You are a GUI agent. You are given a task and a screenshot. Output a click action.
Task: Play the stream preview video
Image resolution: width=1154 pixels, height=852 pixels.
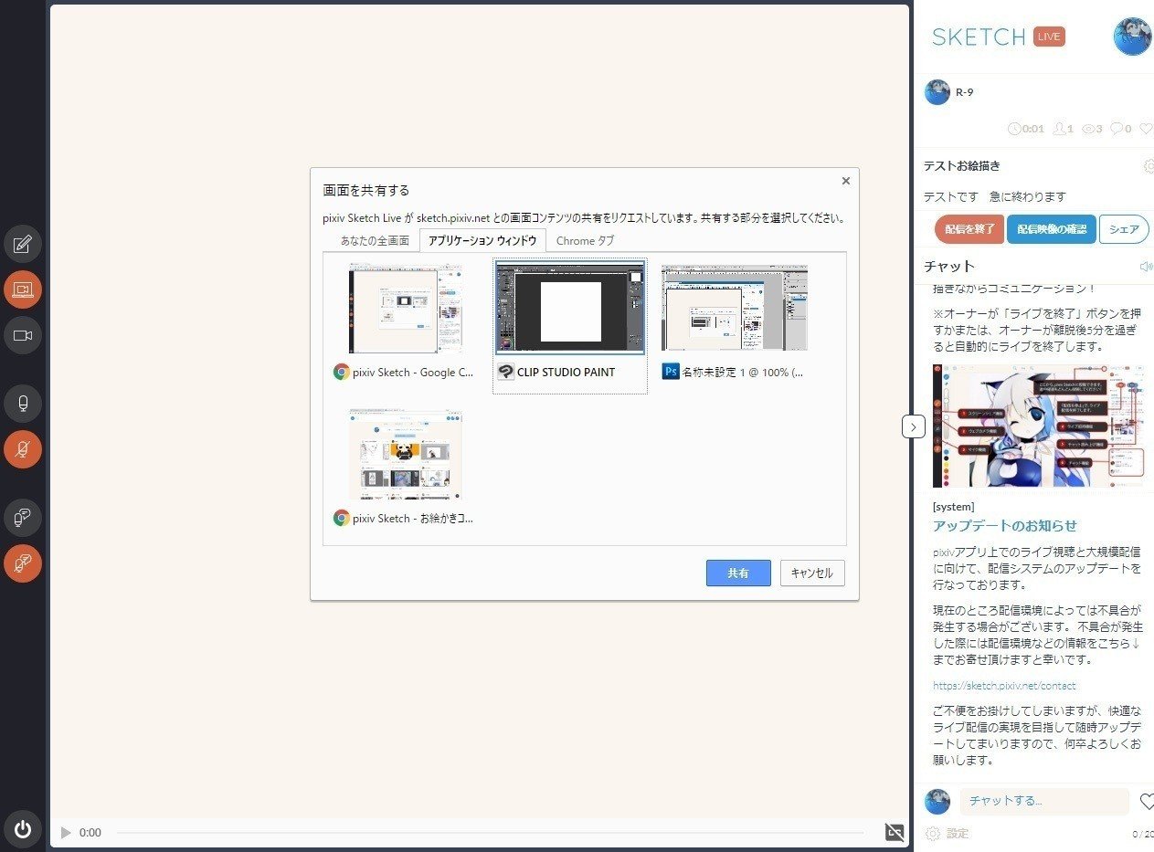66,833
